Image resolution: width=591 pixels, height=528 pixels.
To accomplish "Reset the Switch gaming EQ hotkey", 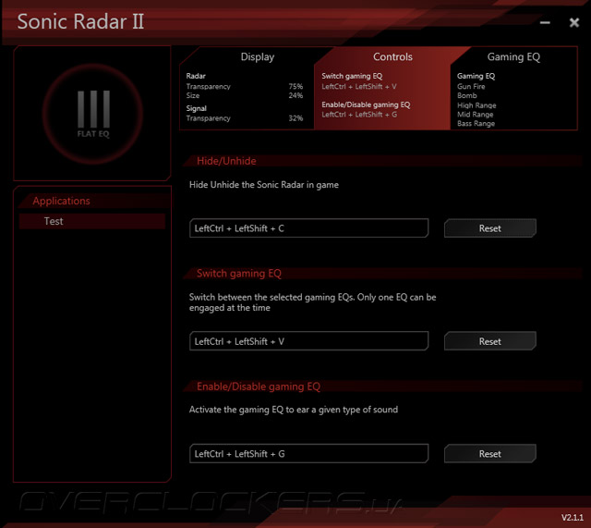I will [490, 341].
